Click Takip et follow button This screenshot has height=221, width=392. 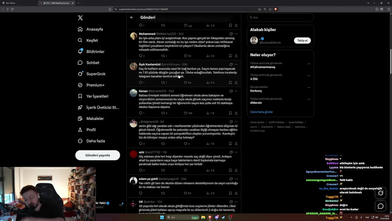tap(302, 41)
